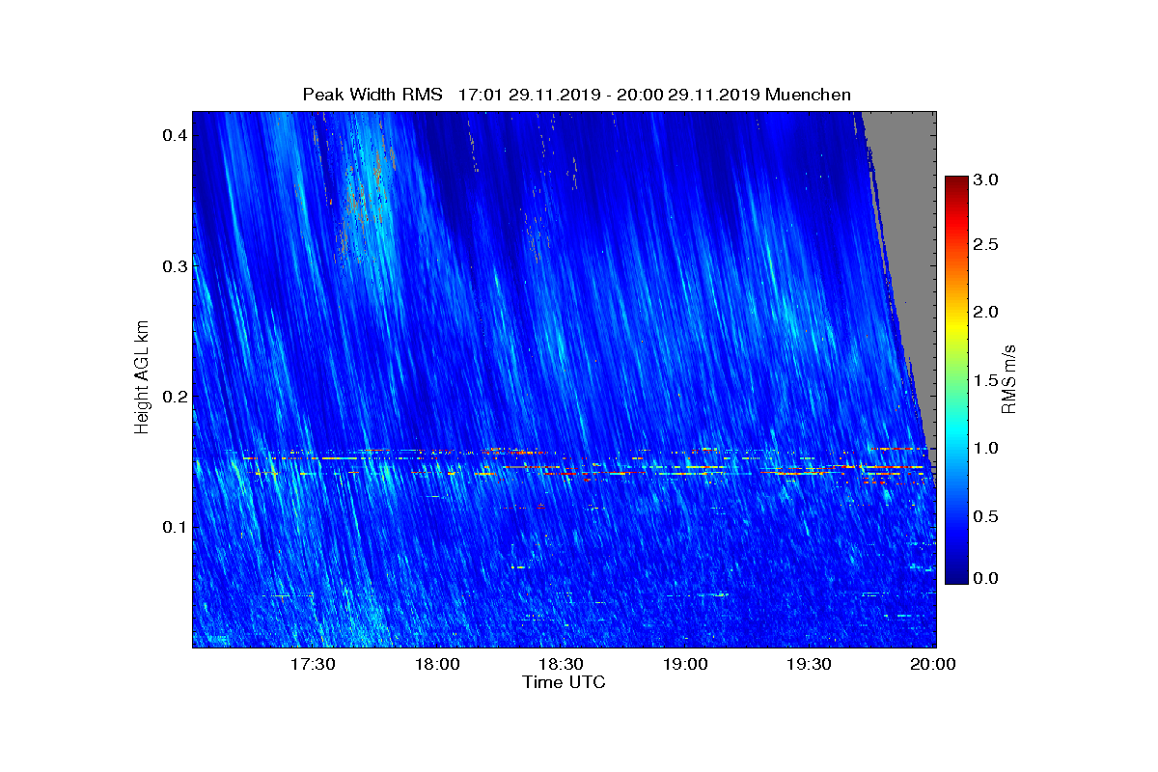
Task: Click the 'RMS m/s' colorbar label
Action: [x=1009, y=378]
